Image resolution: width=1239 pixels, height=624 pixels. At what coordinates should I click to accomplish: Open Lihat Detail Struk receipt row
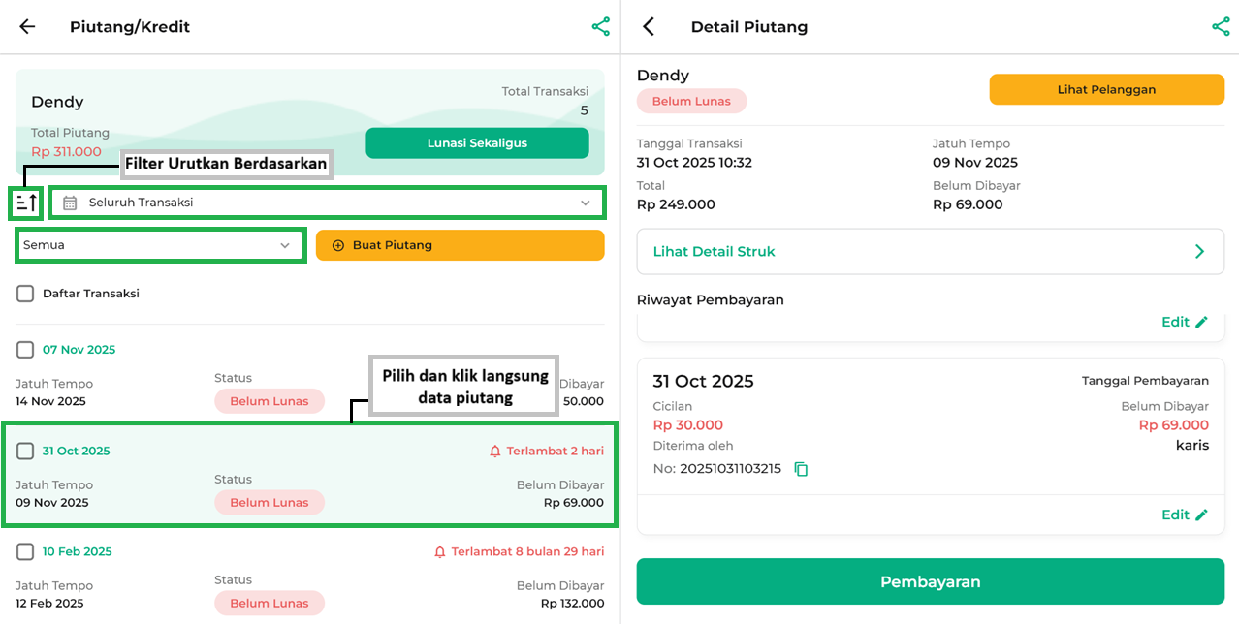pyautogui.click(x=930, y=252)
